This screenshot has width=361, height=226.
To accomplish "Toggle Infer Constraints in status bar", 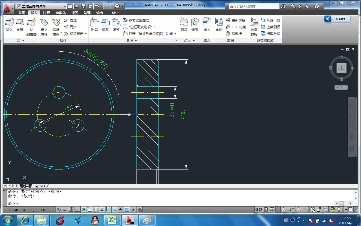I will (59, 209).
